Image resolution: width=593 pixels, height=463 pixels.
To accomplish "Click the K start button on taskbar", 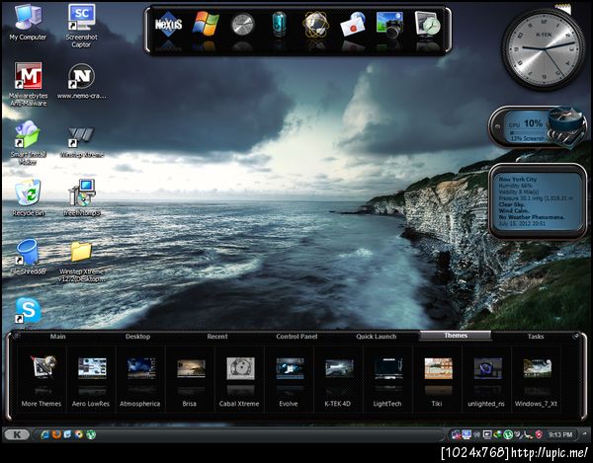I will point(17,434).
